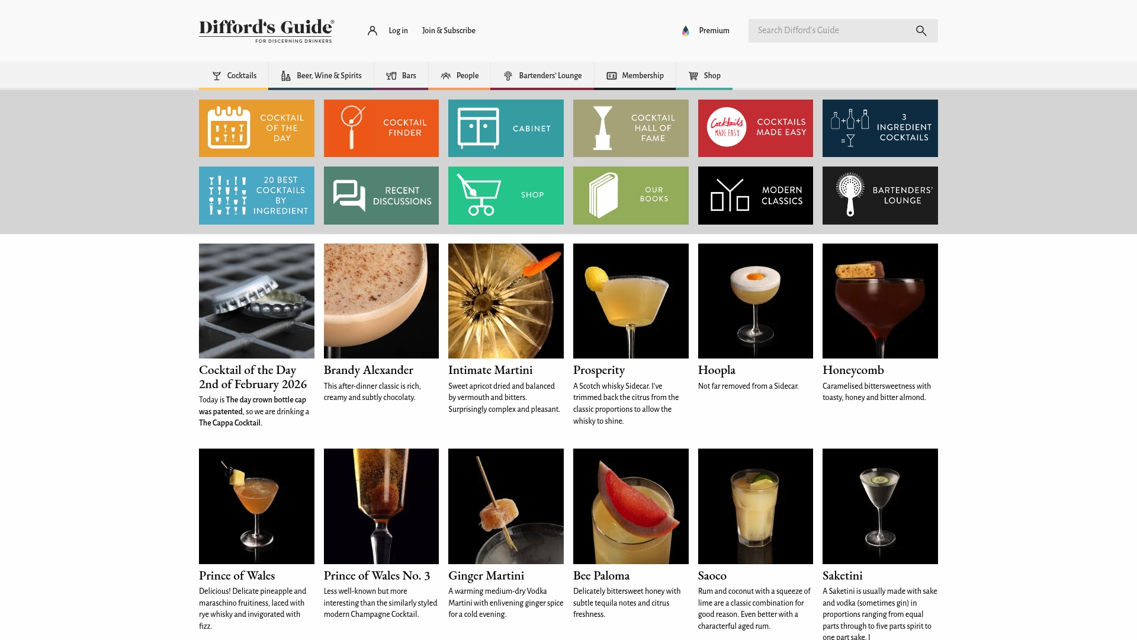Open the Bartenders' Lounge strainer tile
1137x640 pixels.
(880, 195)
